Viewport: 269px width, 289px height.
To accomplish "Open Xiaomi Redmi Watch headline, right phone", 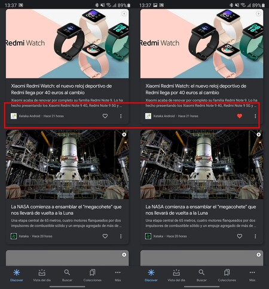I will 196,89.
